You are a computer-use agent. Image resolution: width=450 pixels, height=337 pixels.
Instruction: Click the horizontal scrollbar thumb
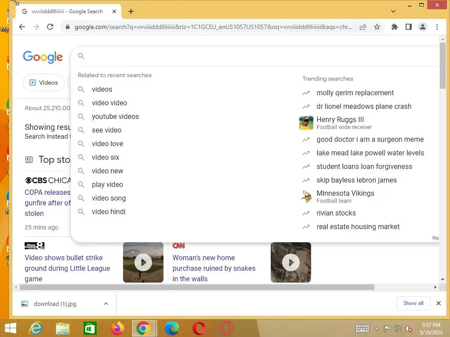point(197,287)
